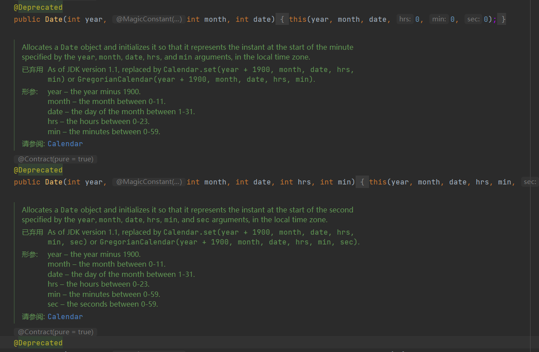Click the 'hrs:' parameter hint

point(405,19)
